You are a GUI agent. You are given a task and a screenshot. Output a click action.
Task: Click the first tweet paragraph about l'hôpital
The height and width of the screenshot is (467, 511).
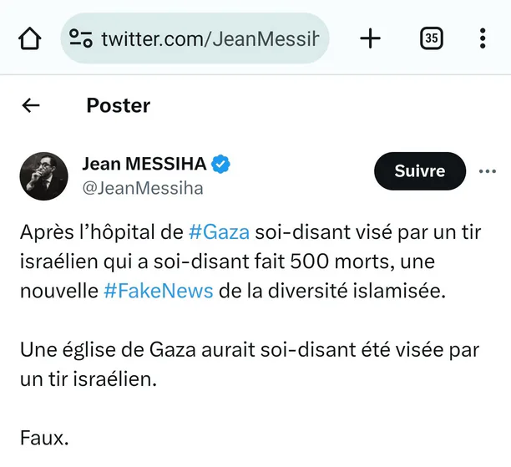pos(250,261)
